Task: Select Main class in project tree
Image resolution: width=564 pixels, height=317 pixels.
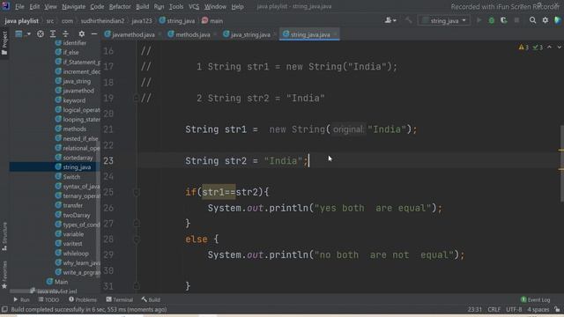Action: (x=57, y=282)
